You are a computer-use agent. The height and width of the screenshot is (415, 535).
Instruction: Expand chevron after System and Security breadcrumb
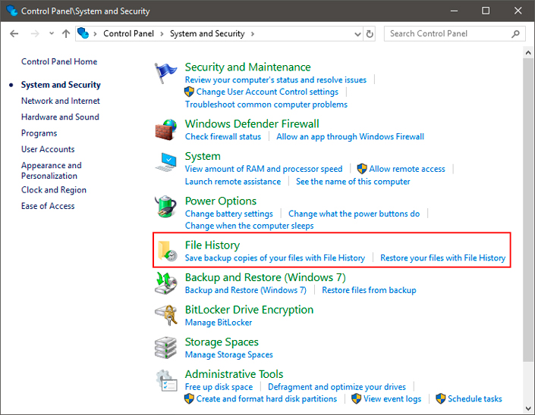click(253, 34)
